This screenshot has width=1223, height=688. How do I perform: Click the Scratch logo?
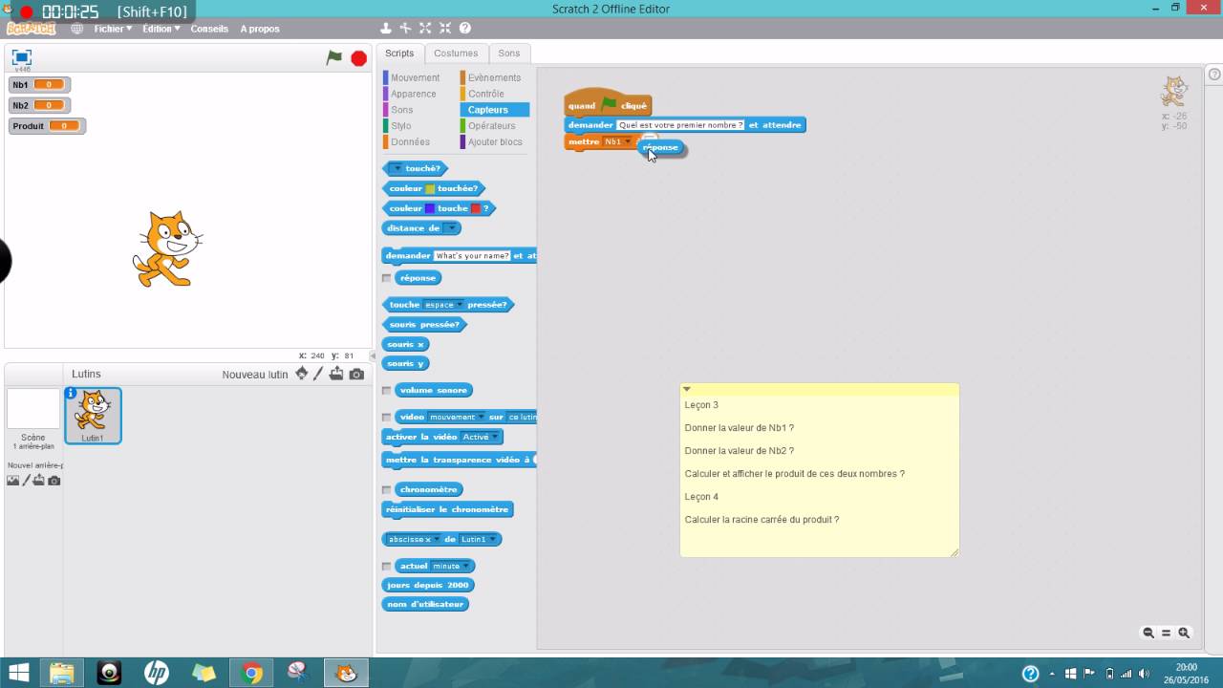click(x=32, y=29)
